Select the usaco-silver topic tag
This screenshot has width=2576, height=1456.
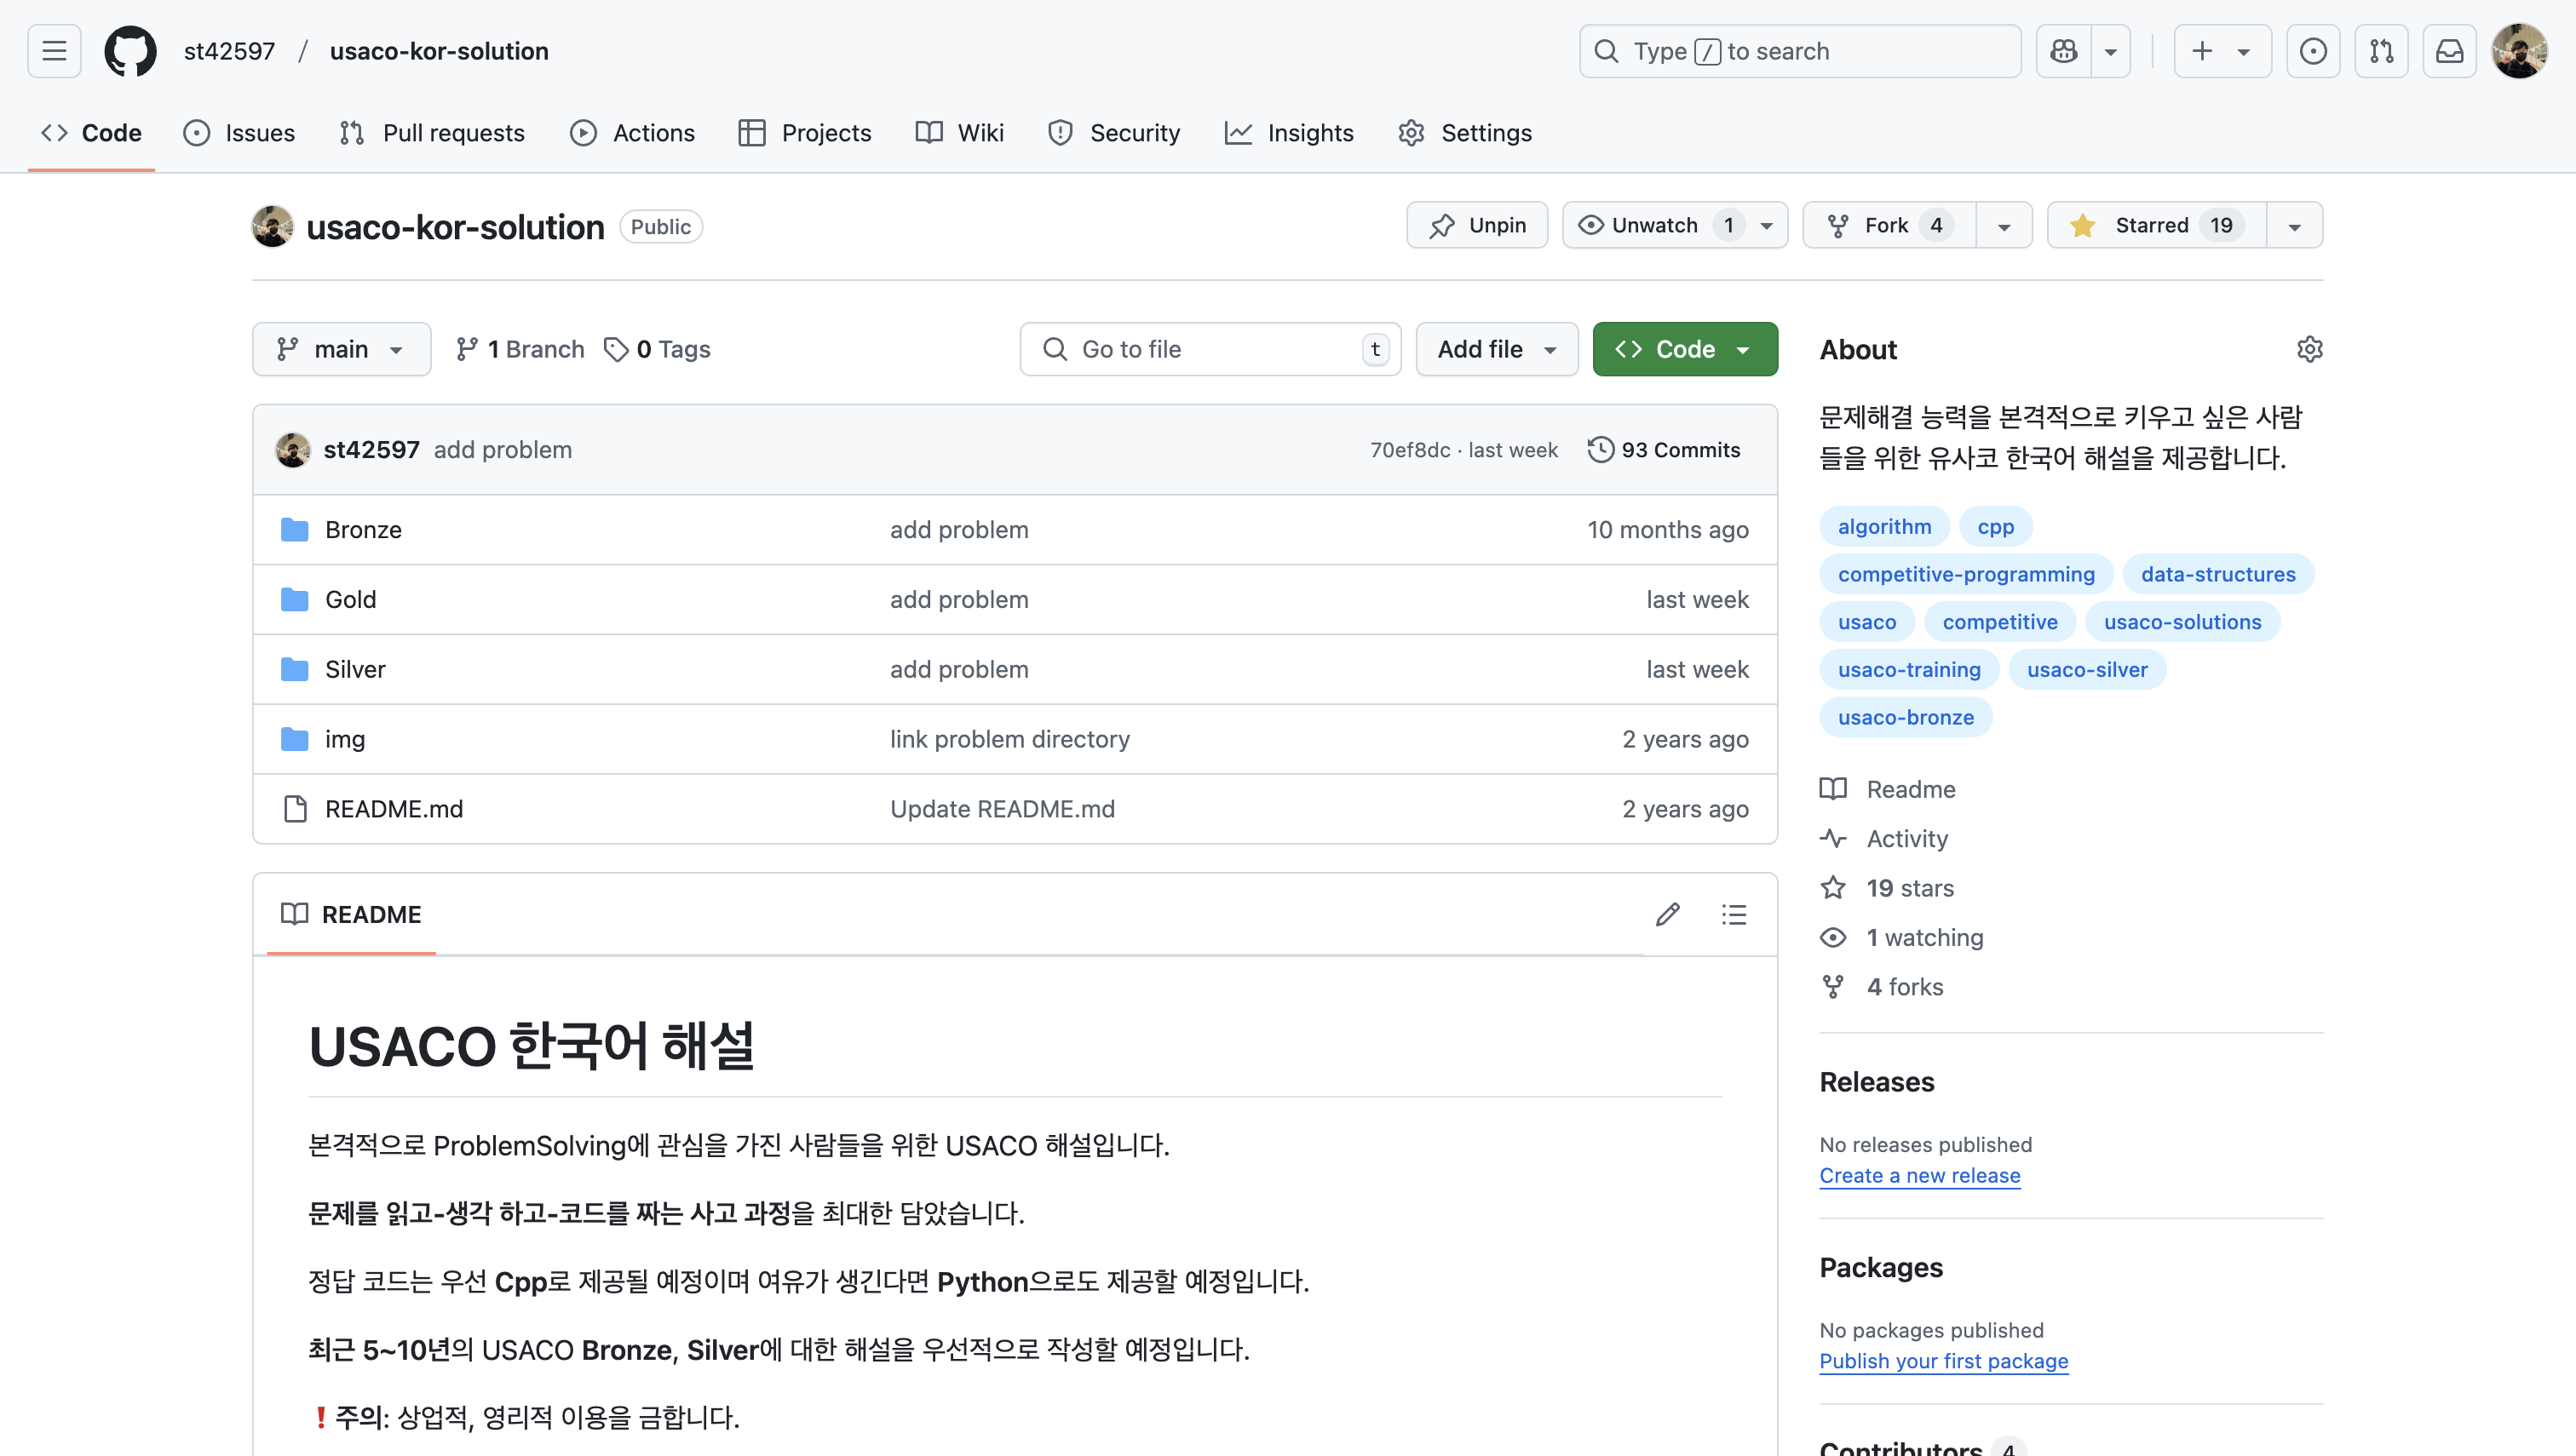point(2087,670)
